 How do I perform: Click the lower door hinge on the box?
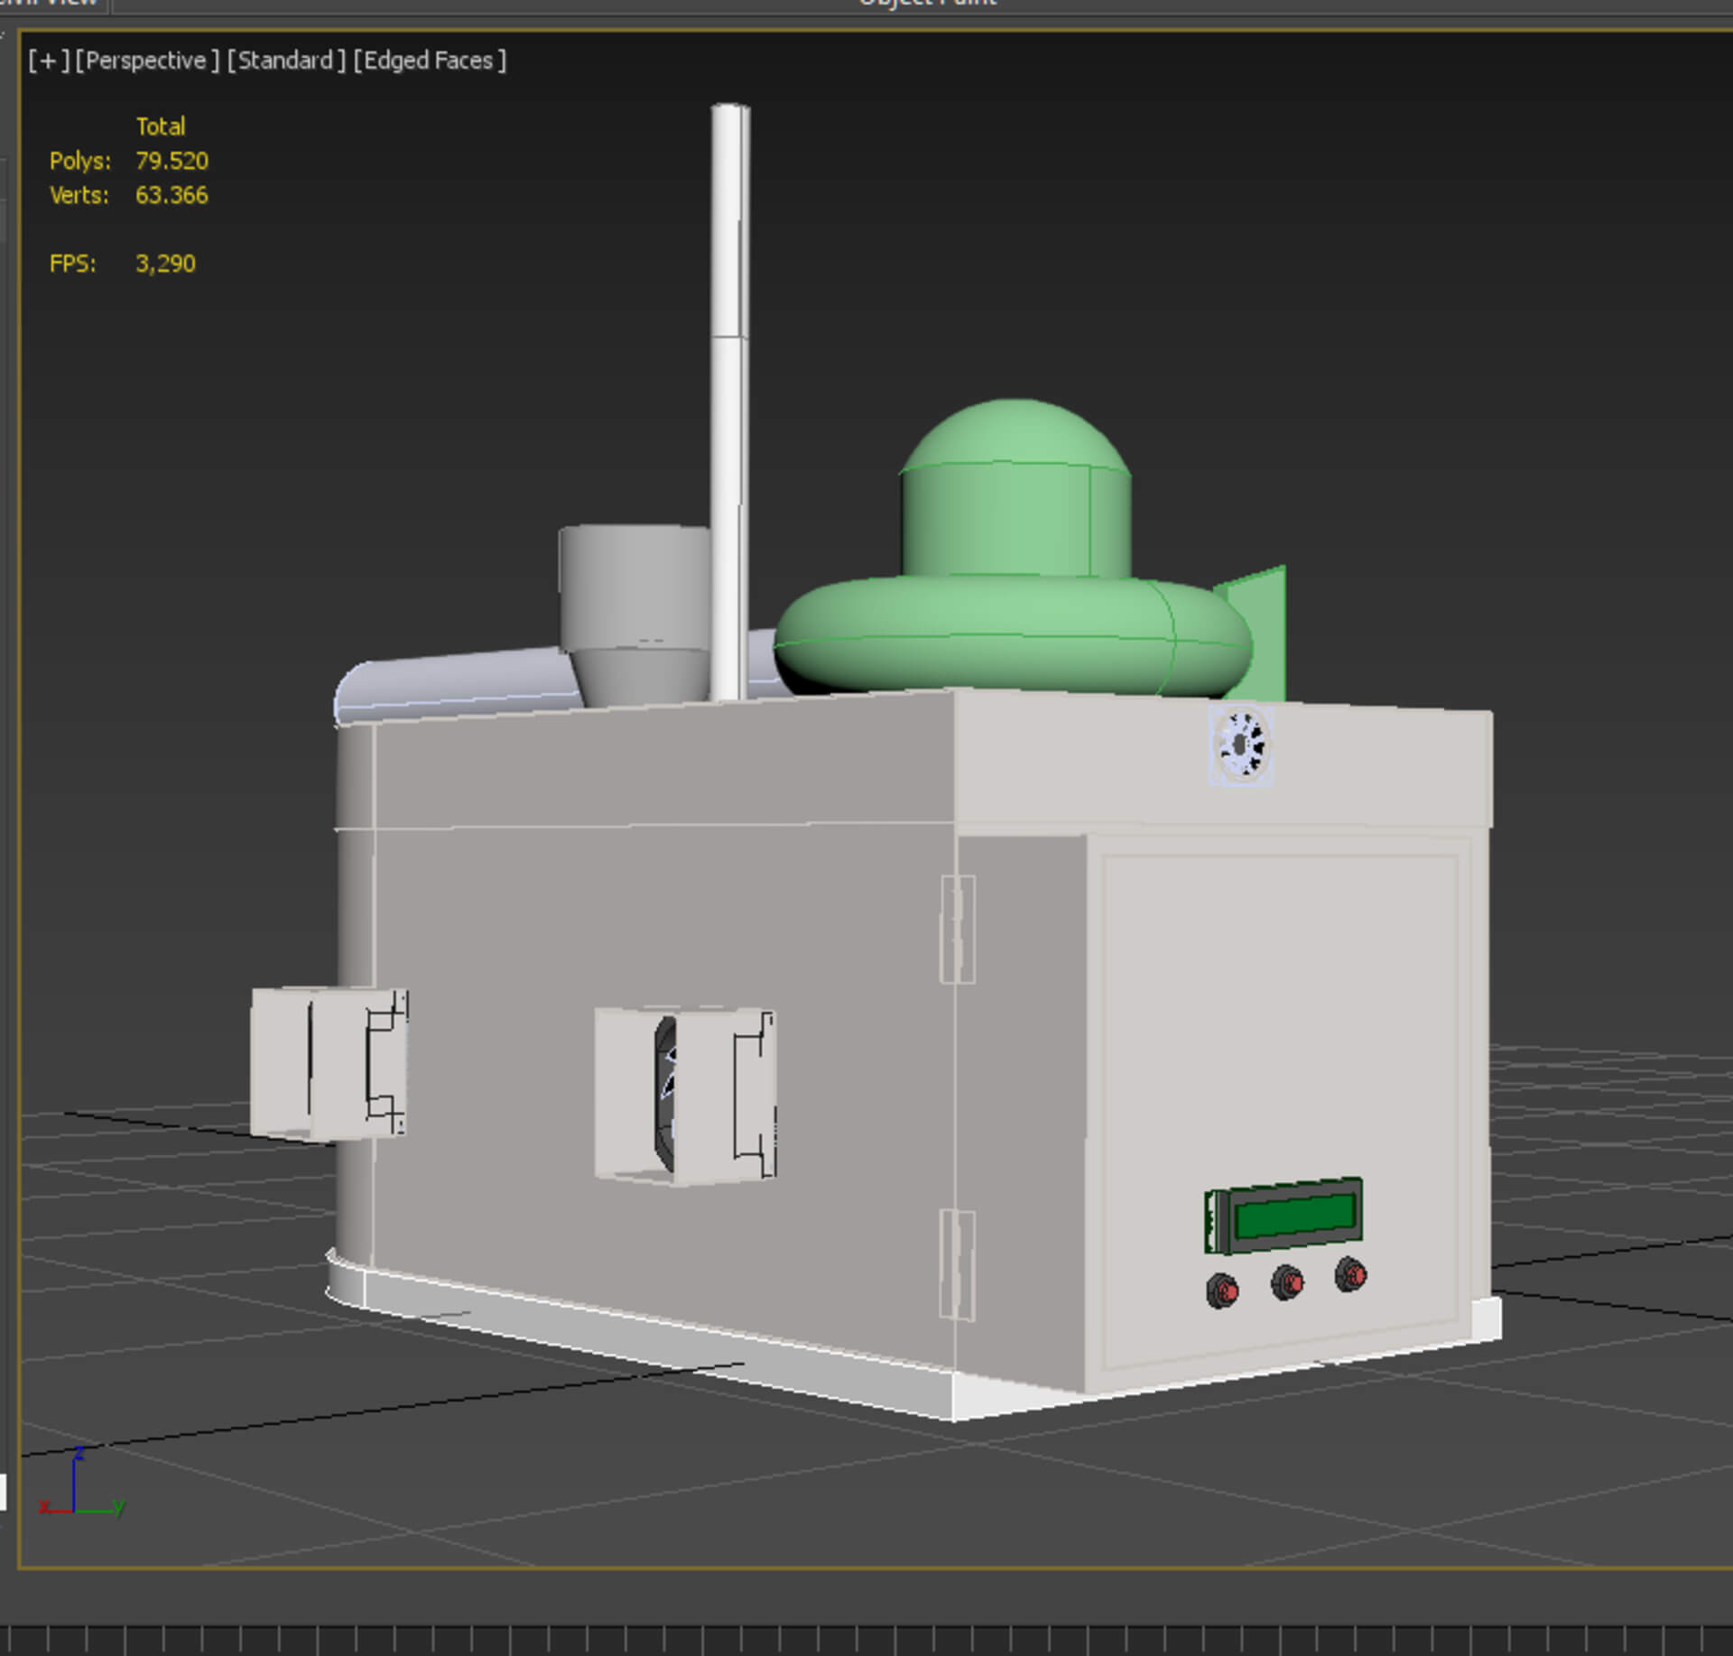pos(958,1265)
